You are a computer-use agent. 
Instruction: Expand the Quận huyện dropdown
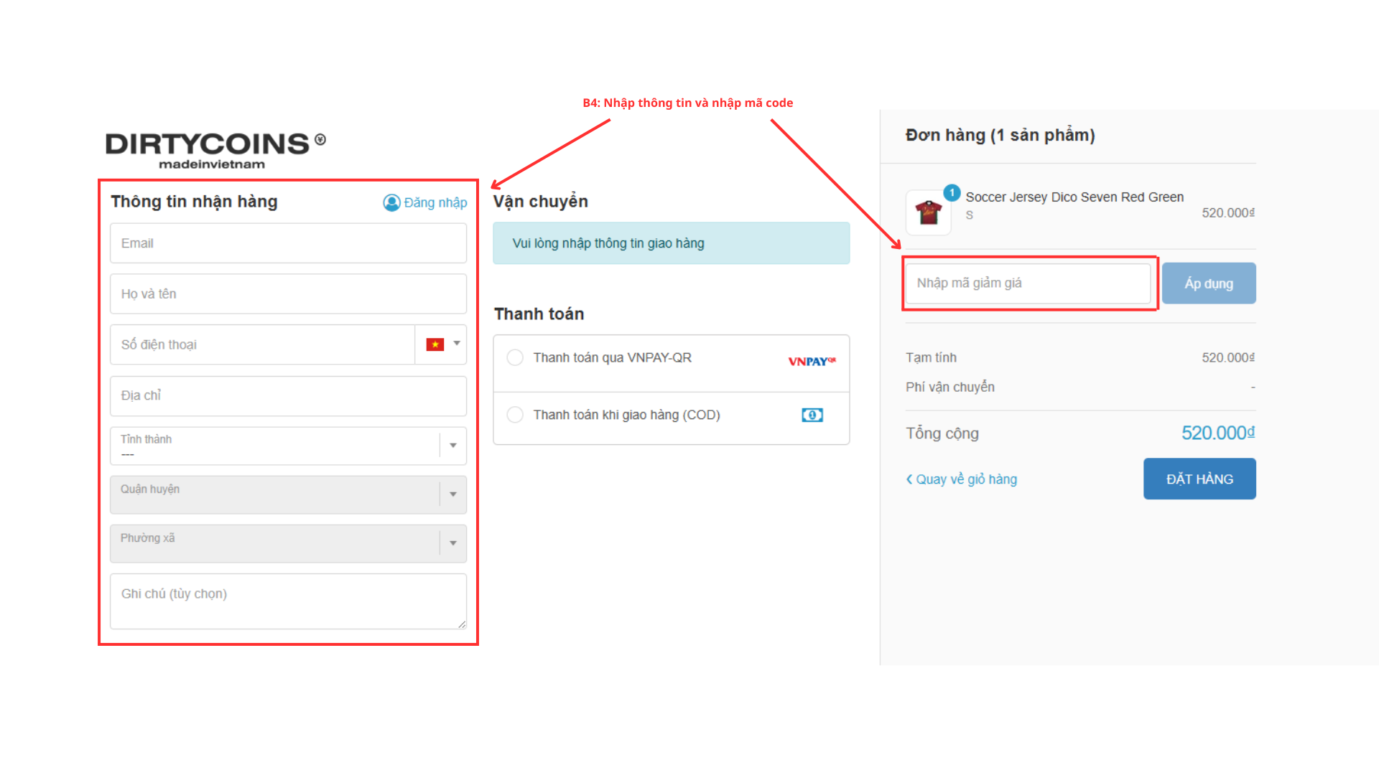(x=453, y=494)
